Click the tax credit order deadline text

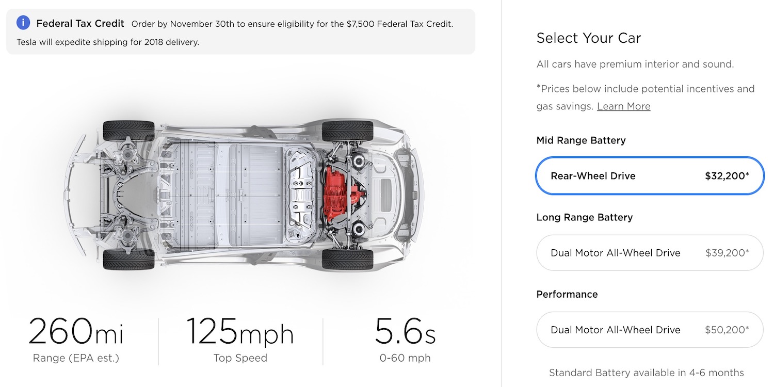[x=292, y=24]
